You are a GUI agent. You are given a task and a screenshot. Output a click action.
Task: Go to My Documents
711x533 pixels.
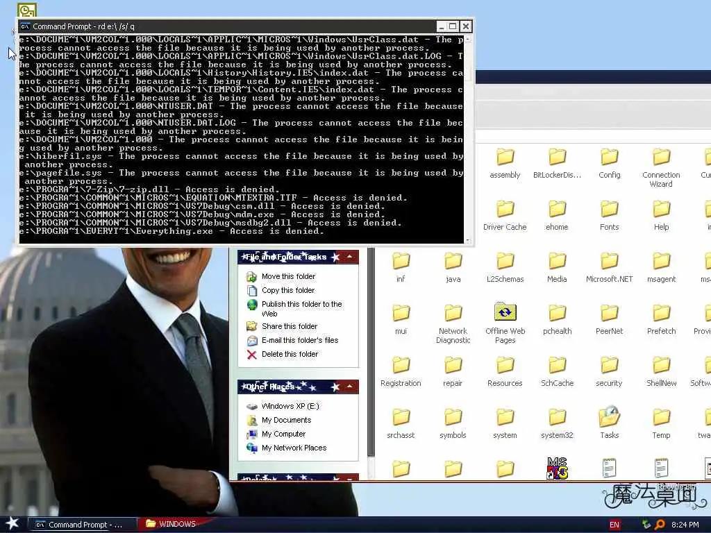point(286,420)
